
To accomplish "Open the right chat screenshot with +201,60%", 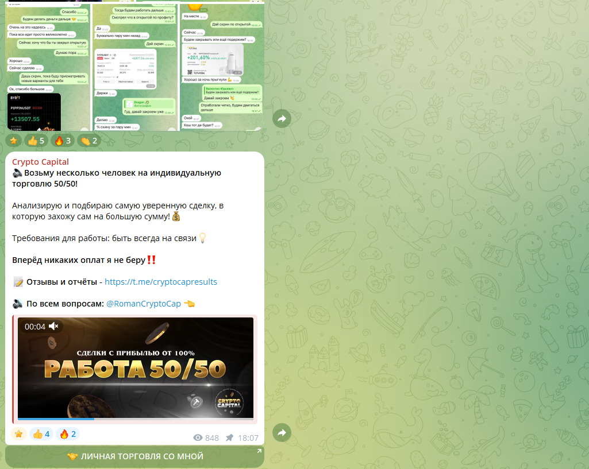I will point(222,67).
